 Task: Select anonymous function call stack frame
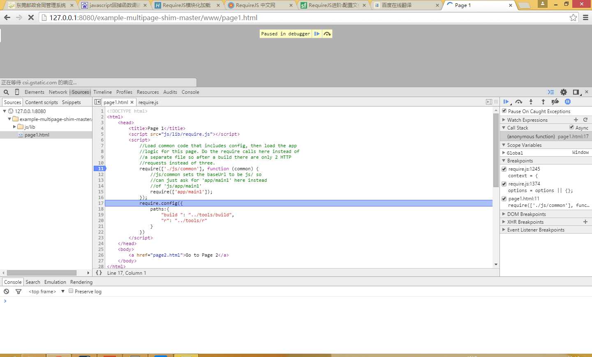[546, 136]
